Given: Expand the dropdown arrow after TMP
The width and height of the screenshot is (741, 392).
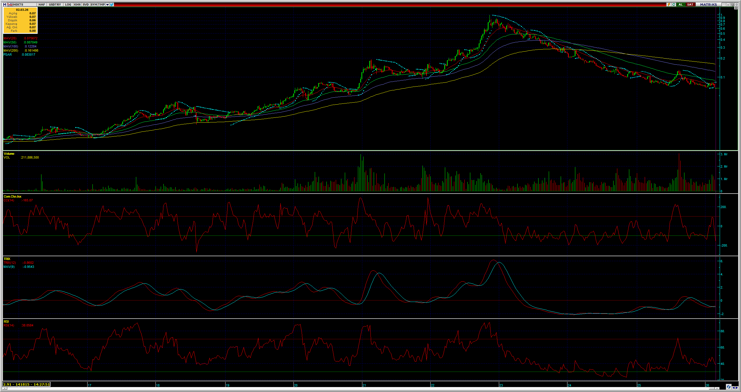Looking at the screenshot, I should tap(107, 5).
